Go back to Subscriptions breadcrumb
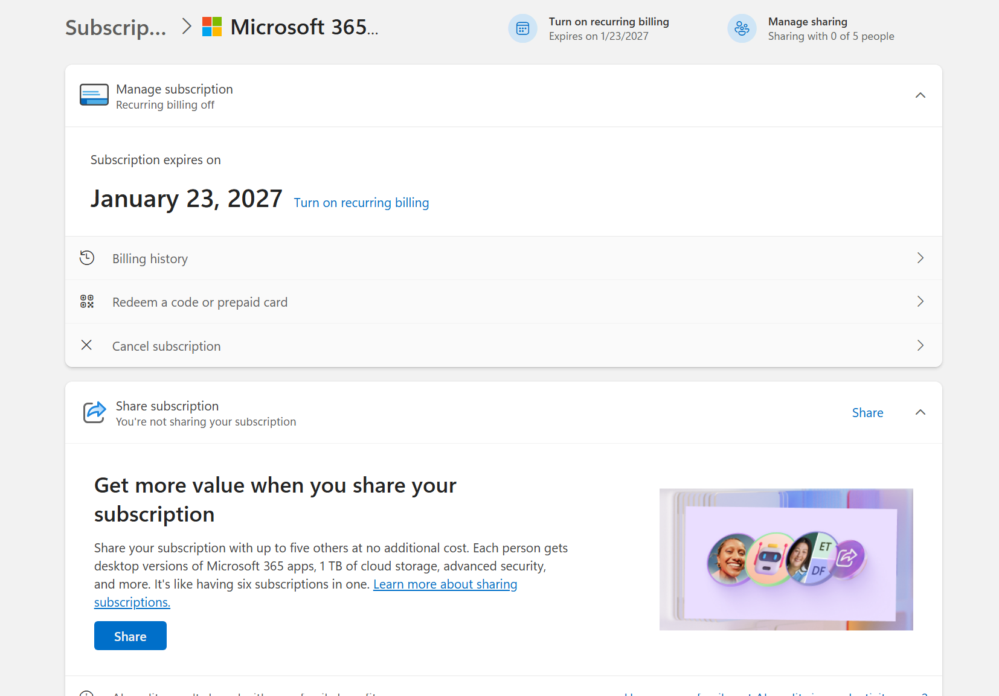This screenshot has height=696, width=999. (115, 28)
